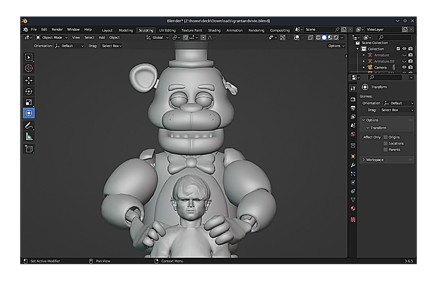Image resolution: width=437 pixels, height=288 pixels.
Task: Select the Add Cube tool
Action: (x=29, y=149)
